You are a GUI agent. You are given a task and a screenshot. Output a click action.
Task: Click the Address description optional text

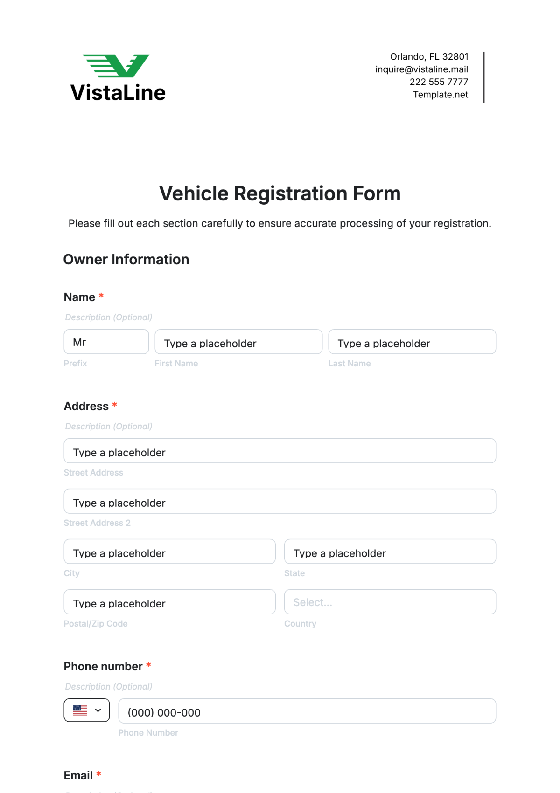click(109, 427)
